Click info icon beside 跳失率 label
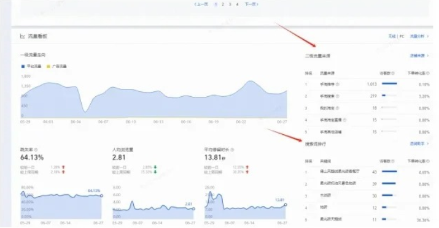Image resolution: width=439 pixels, height=228 pixels. coord(36,150)
